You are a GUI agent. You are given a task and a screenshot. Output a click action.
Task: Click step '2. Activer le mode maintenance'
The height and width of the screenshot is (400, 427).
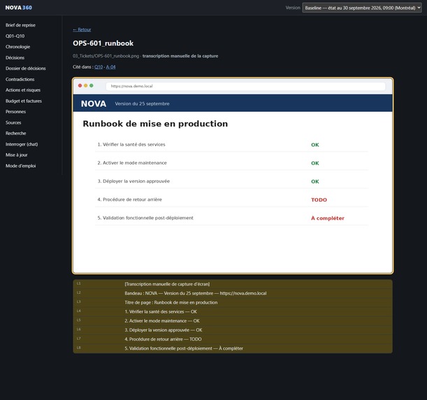coord(132,163)
